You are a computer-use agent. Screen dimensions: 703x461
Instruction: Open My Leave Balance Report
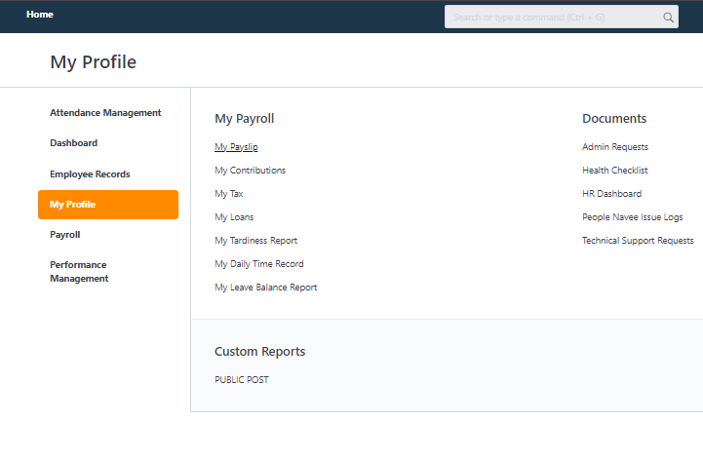(265, 288)
